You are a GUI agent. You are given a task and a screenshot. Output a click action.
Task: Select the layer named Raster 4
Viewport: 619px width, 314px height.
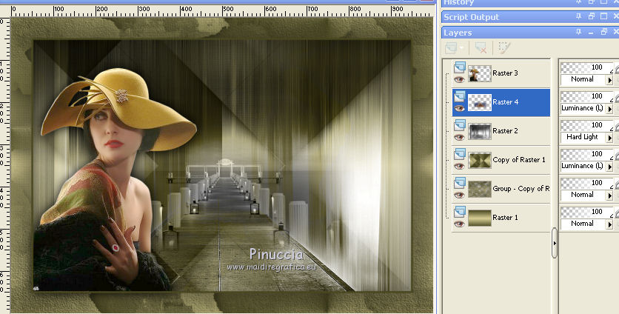(505, 102)
